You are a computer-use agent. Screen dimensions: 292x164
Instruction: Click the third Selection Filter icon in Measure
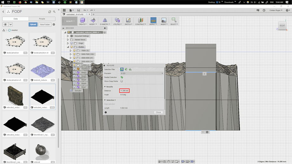click(130, 69)
